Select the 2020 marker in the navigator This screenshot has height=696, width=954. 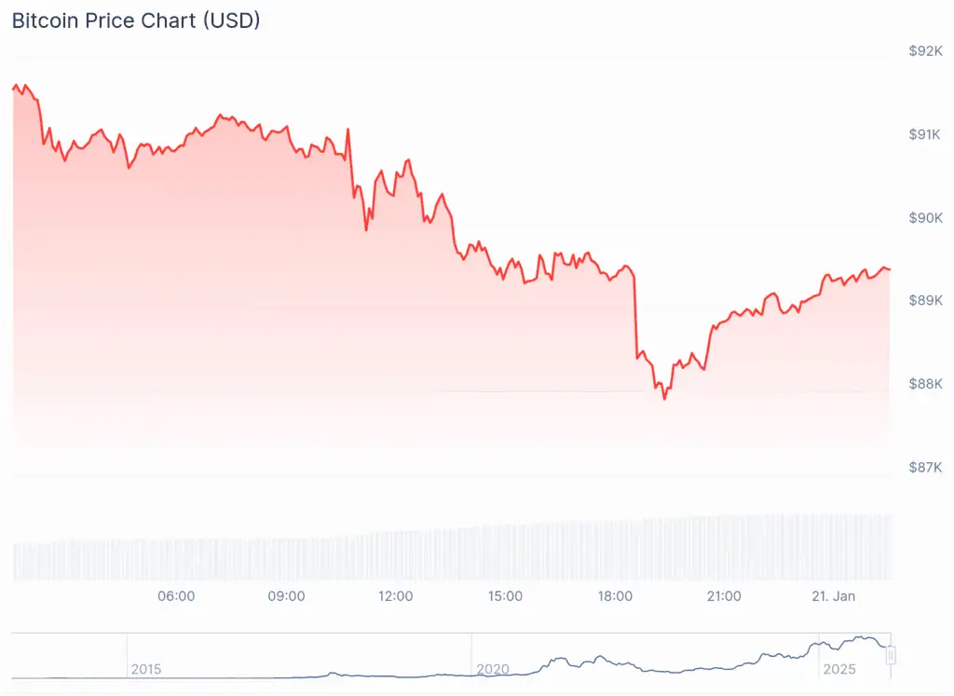(493, 669)
